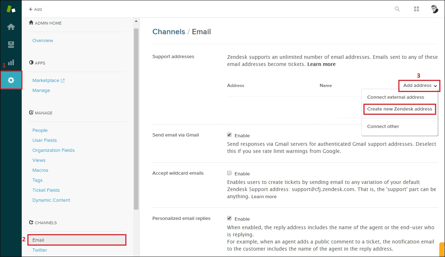The image size is (445, 257).
Task: Open Ticket Fields link
Action: [46, 190]
